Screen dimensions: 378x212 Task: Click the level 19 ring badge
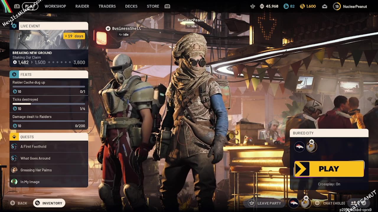(337, 6)
